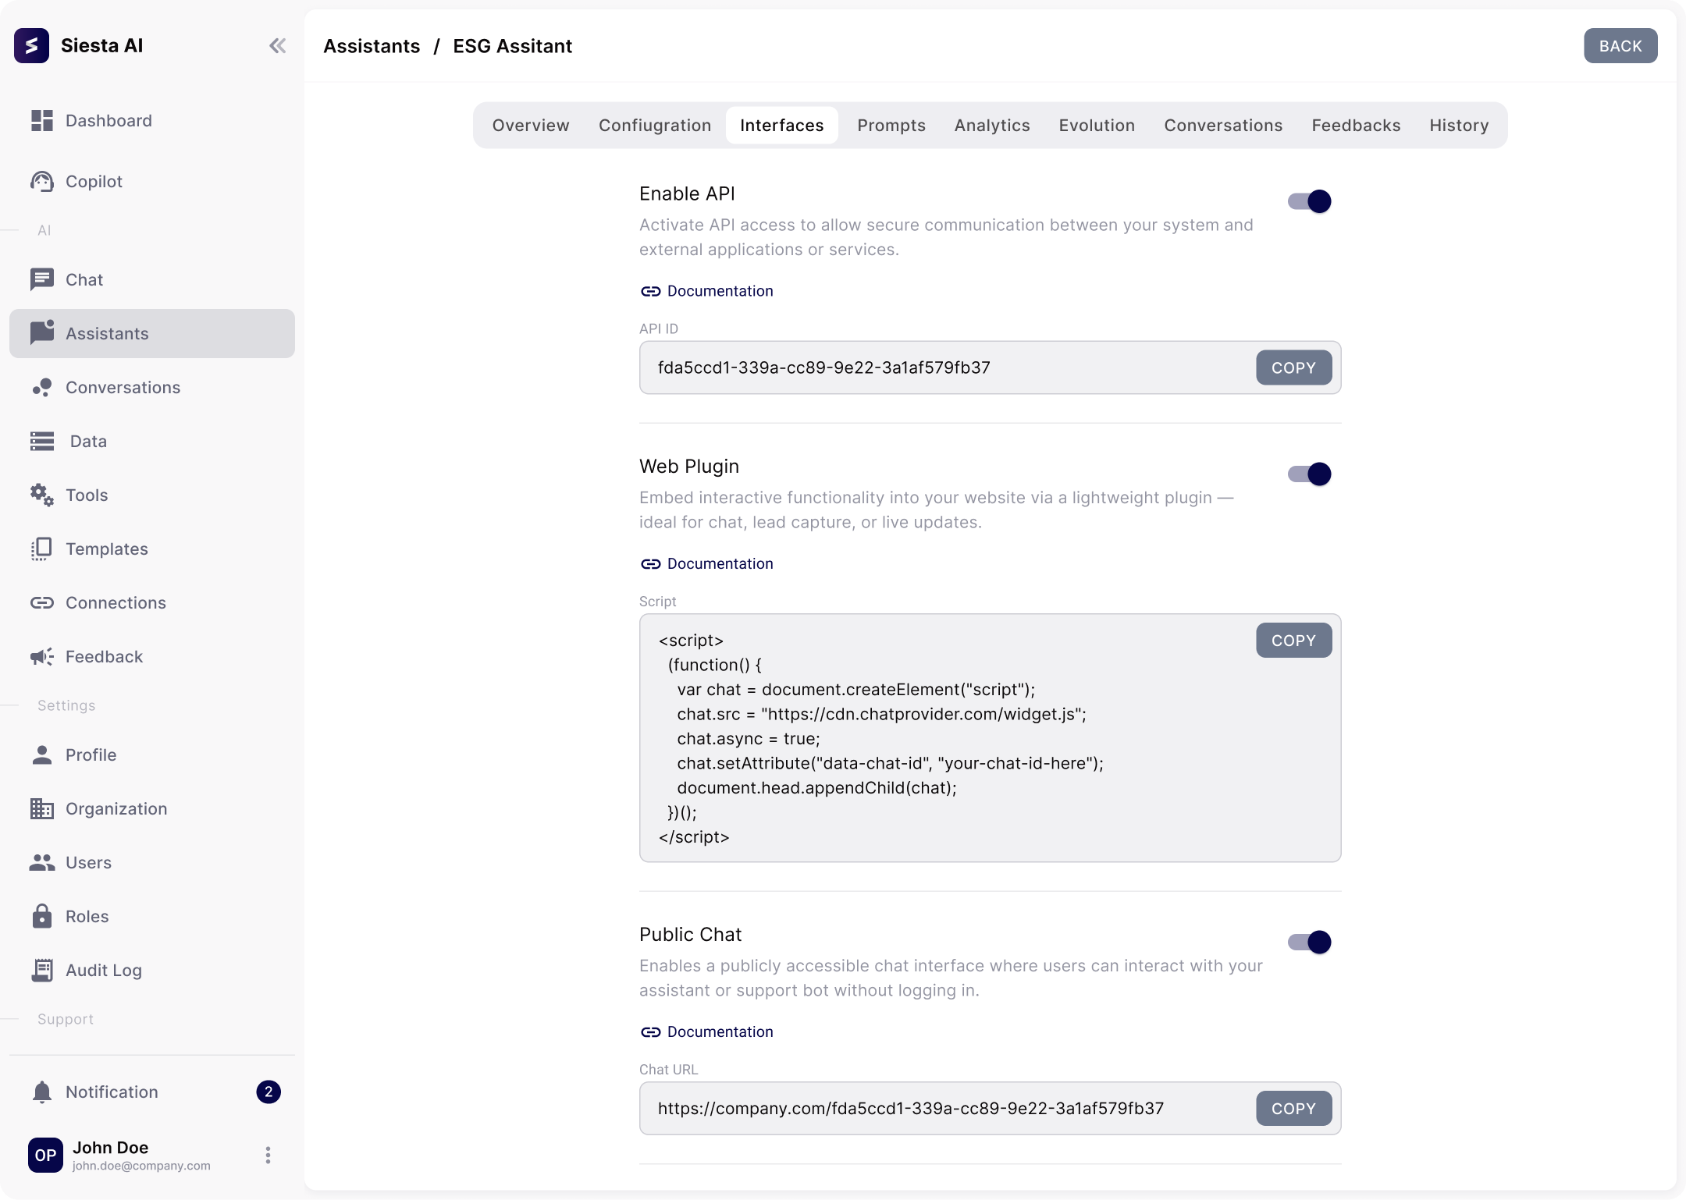Click the Connections link icon
The image size is (1686, 1200).
click(x=42, y=602)
